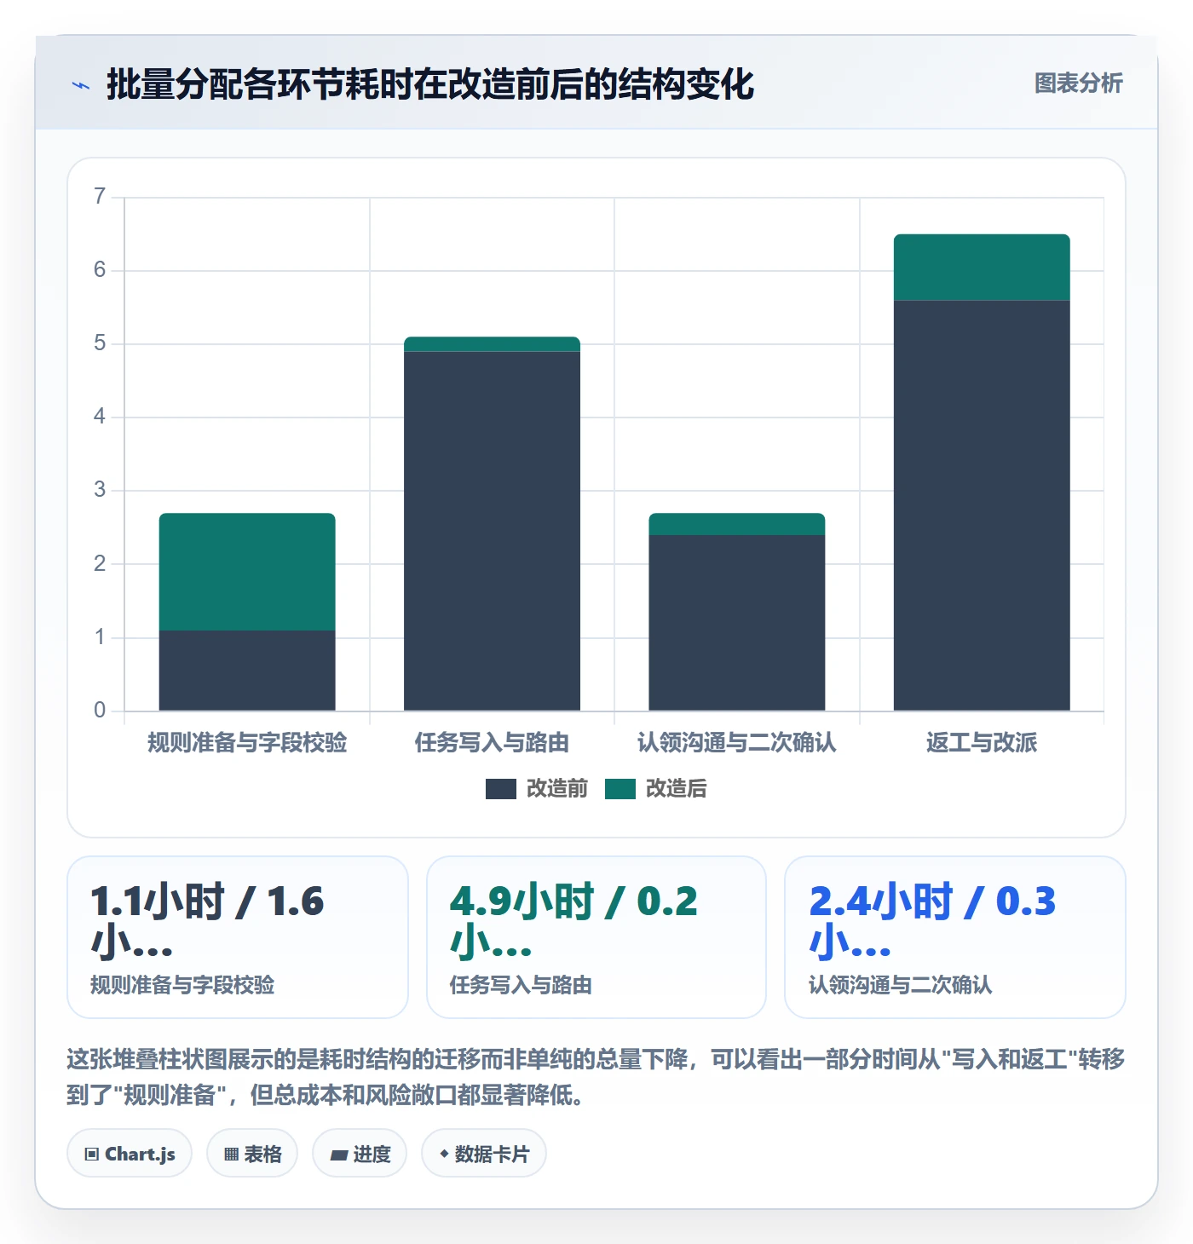Click the 规则准备与字段校验 x-axis label

(247, 743)
